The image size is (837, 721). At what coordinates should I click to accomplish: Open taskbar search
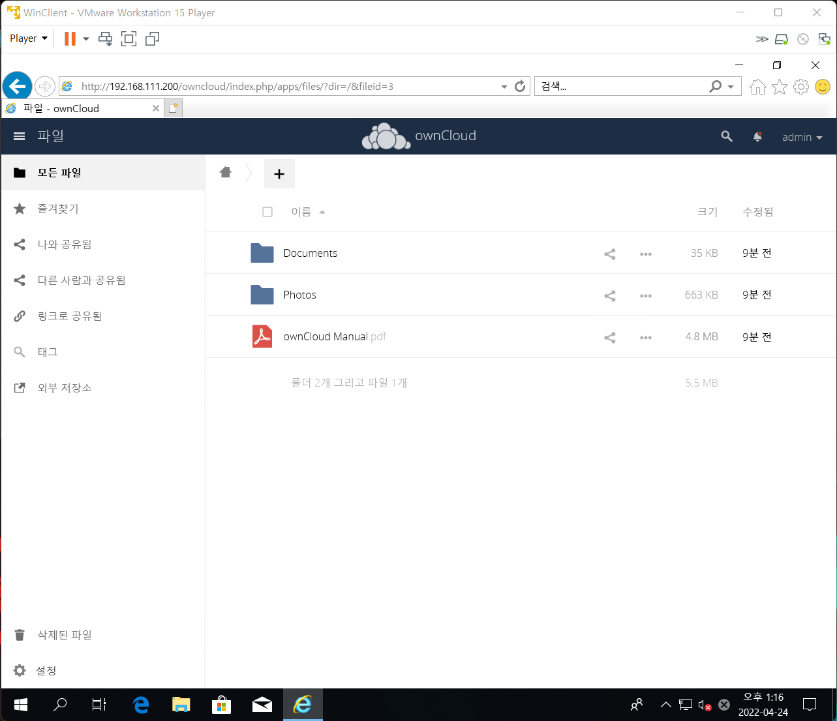pos(60,705)
